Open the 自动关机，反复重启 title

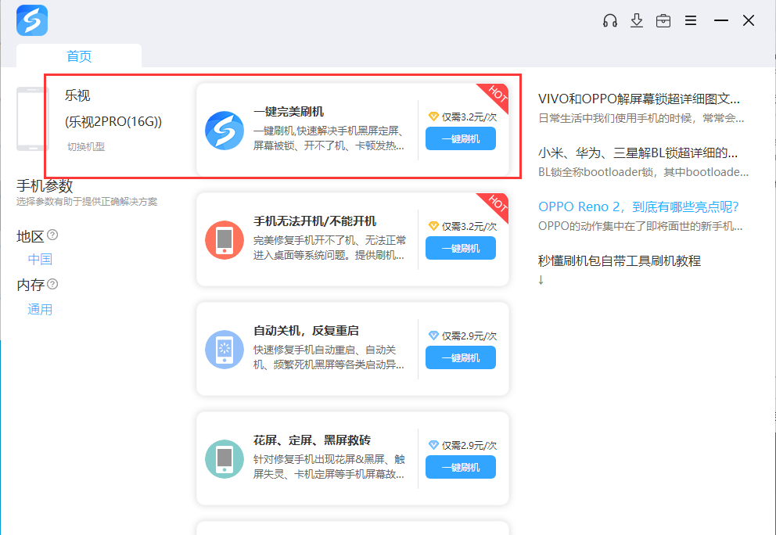click(x=306, y=331)
